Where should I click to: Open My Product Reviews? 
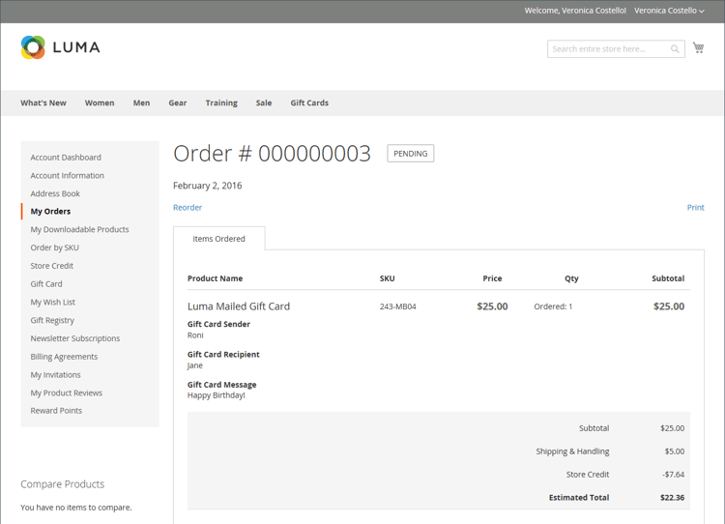66,393
